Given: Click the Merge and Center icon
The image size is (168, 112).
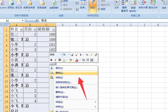Looking at the screenshot, I should tap(92, 60).
